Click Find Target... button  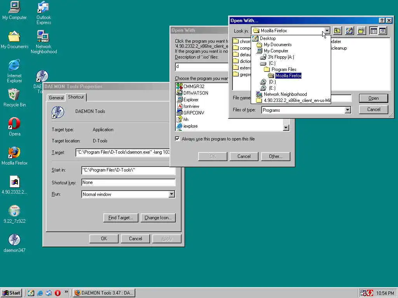point(120,218)
